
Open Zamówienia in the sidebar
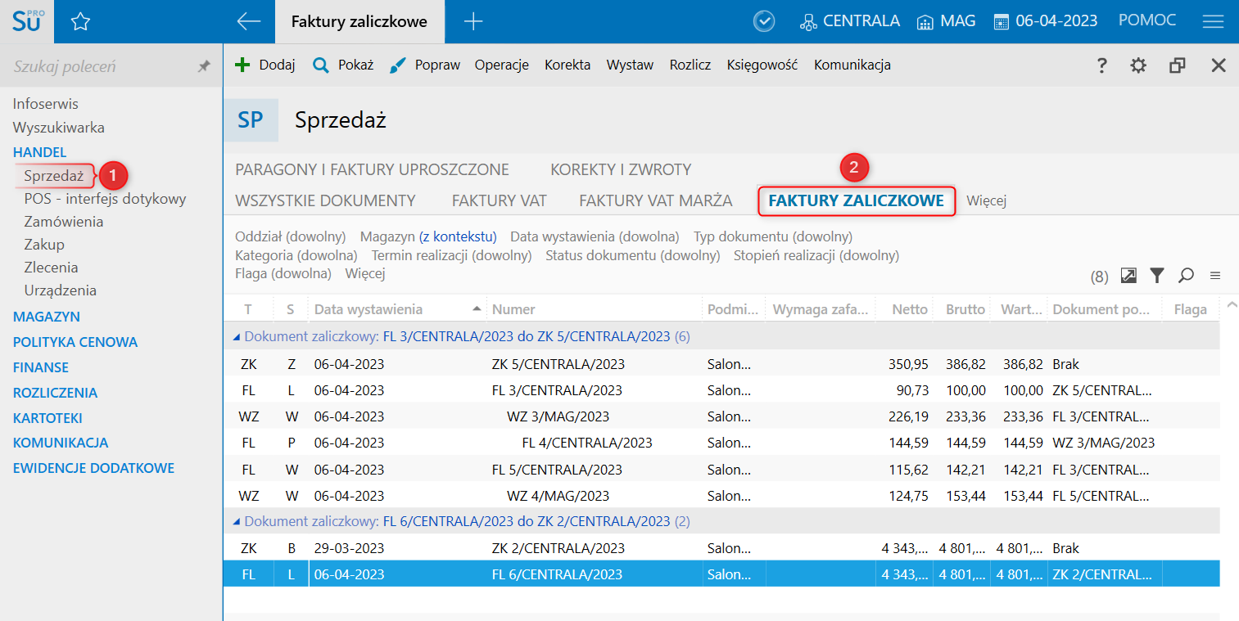pos(64,222)
